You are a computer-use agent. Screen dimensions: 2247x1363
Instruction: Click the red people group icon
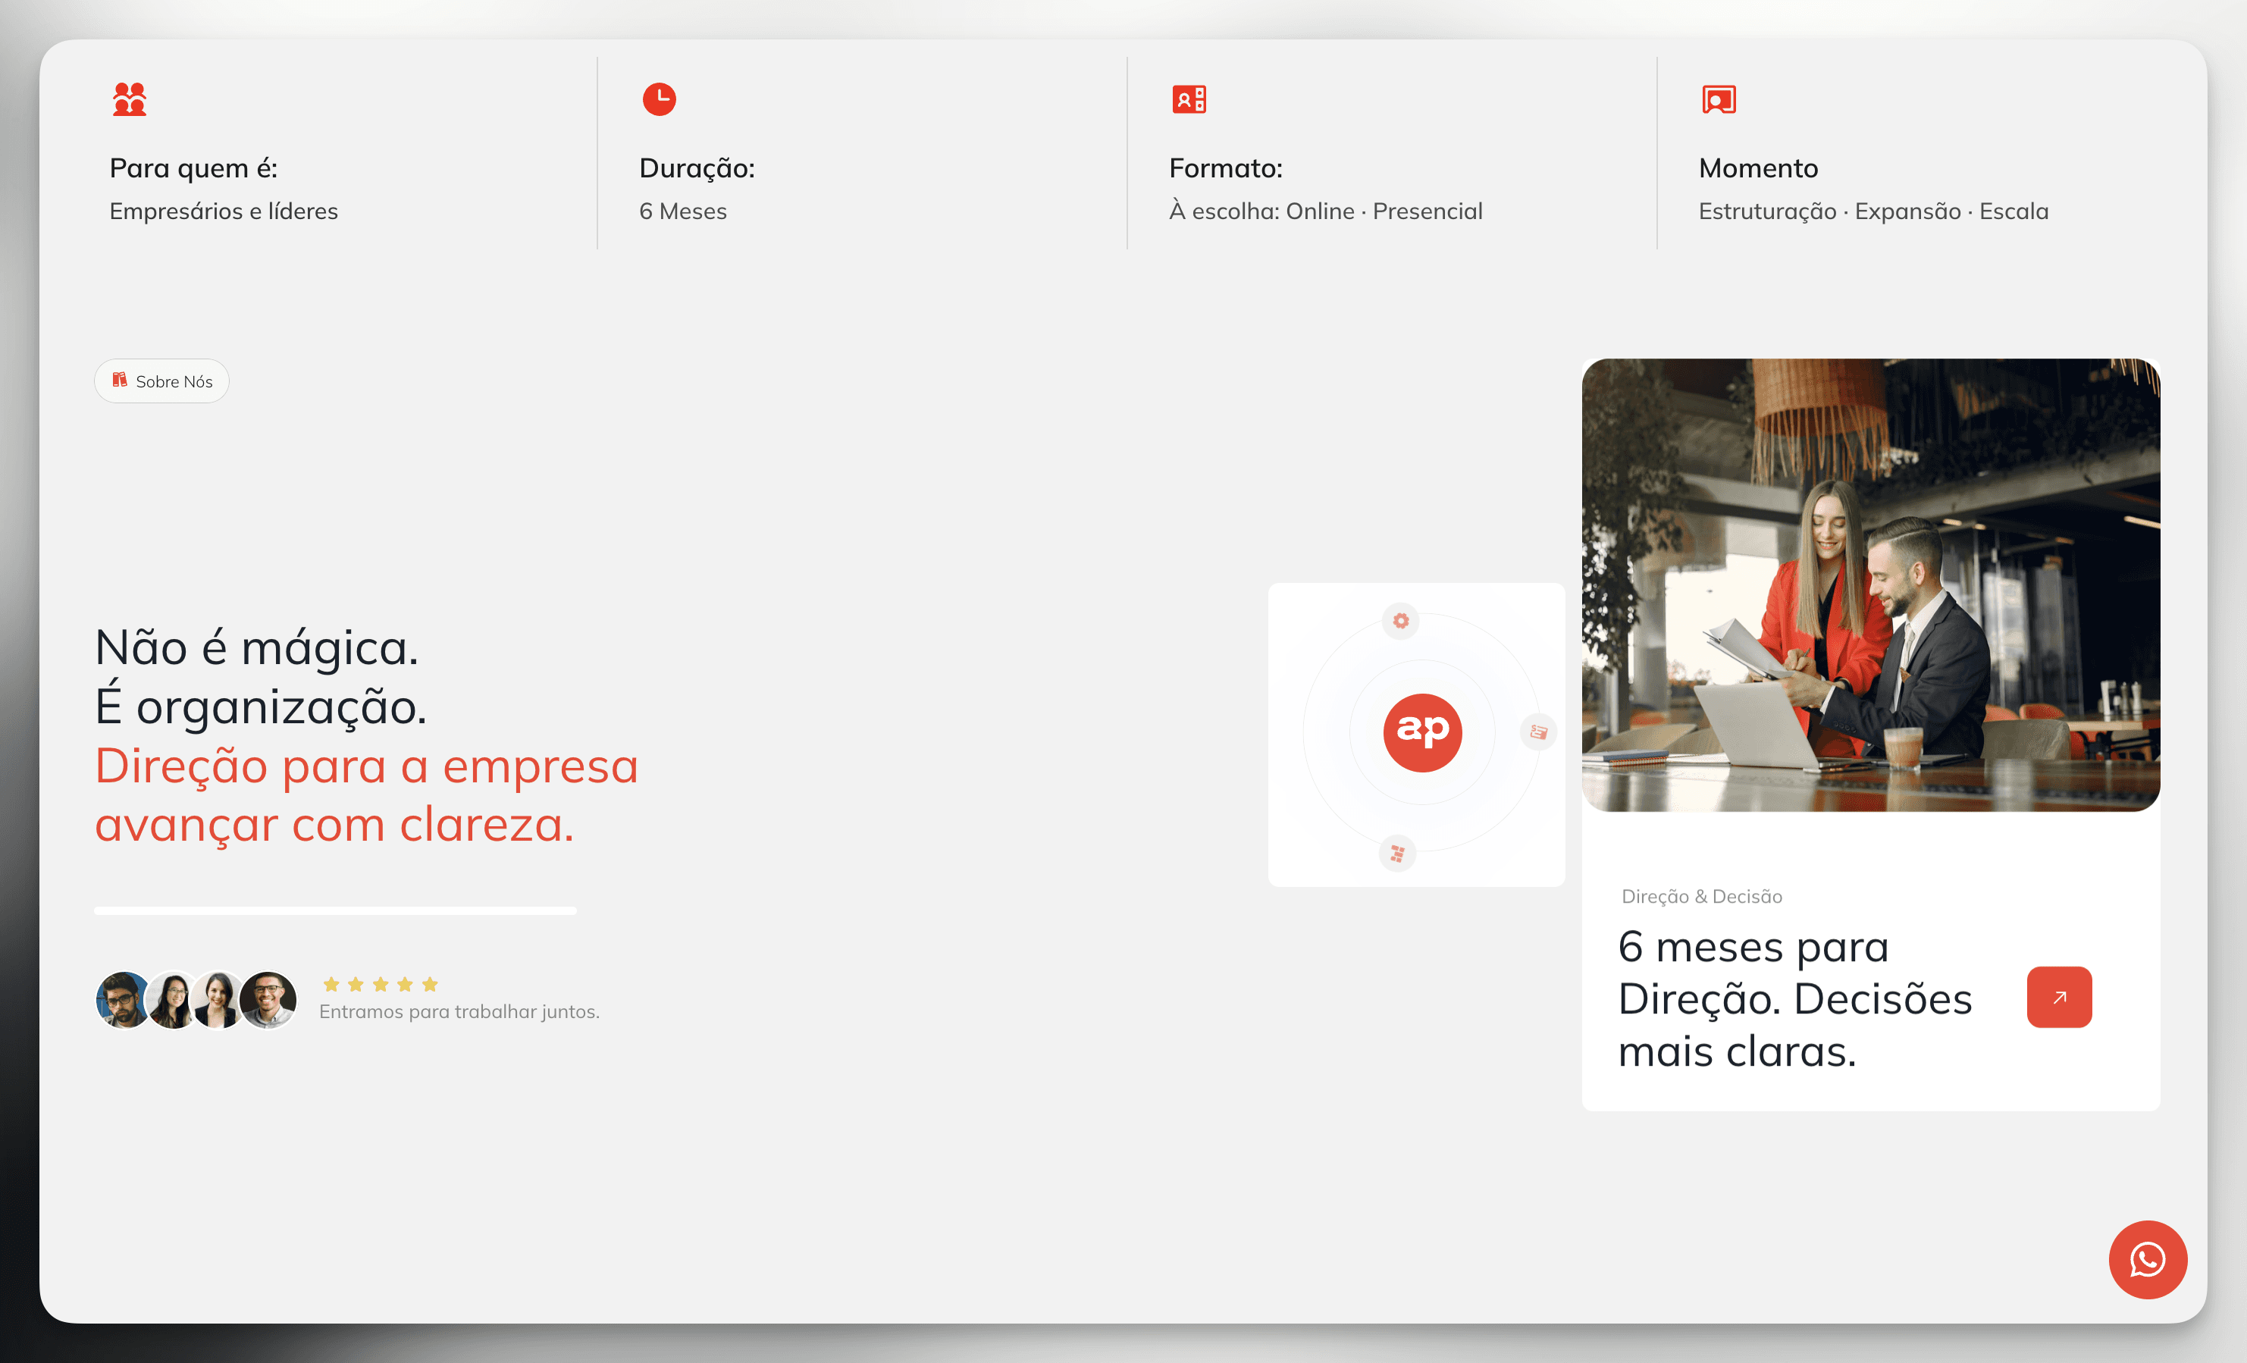coord(129,99)
